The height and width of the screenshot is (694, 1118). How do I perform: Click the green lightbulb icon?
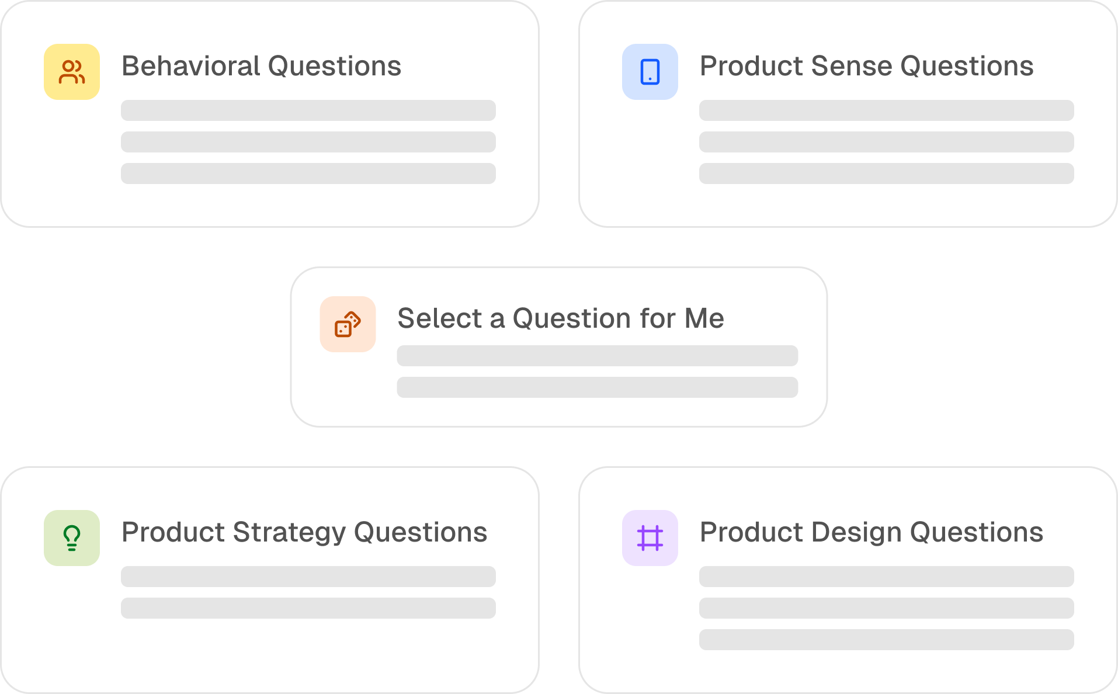(72, 538)
